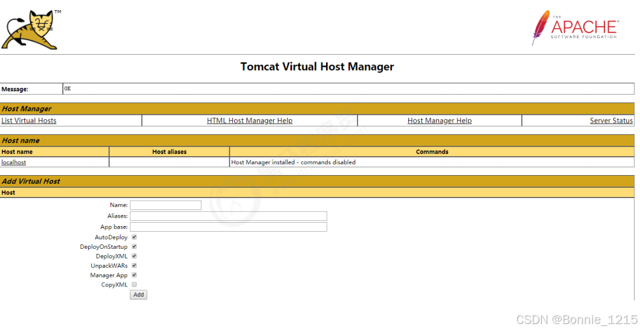Click the Commands column header

click(432, 152)
